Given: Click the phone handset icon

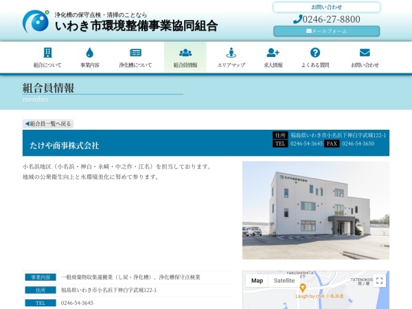Looking at the screenshot, I should (297, 19).
